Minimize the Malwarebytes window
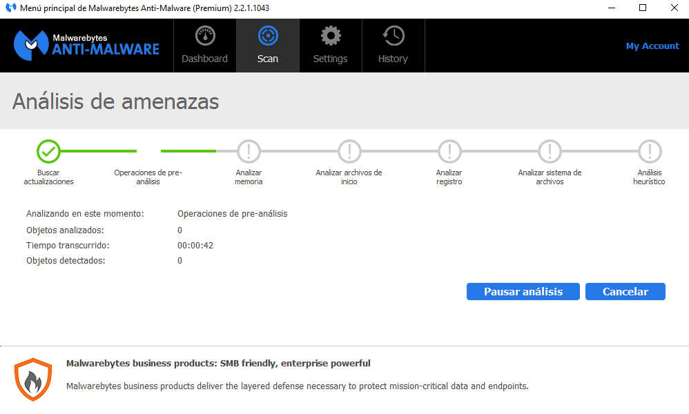 point(611,8)
